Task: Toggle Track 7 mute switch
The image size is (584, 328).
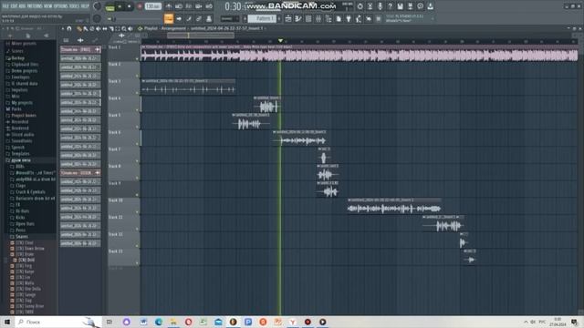Action: (x=137, y=161)
